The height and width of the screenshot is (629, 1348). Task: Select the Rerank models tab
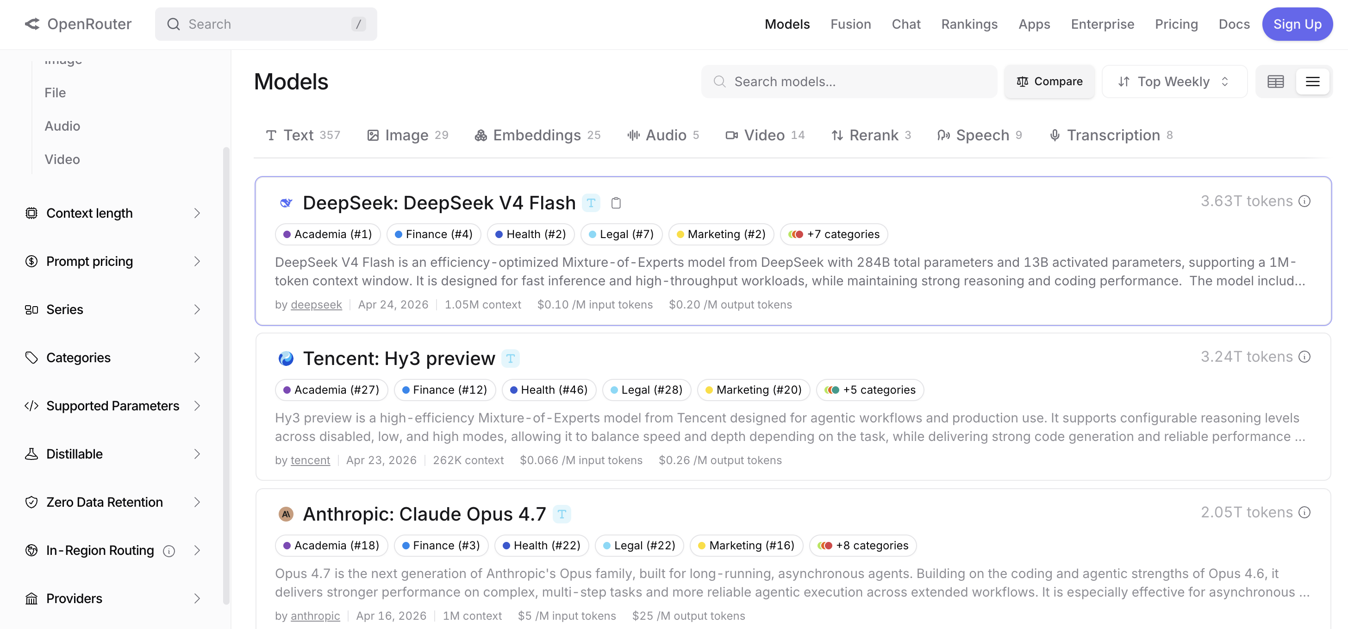(x=871, y=135)
